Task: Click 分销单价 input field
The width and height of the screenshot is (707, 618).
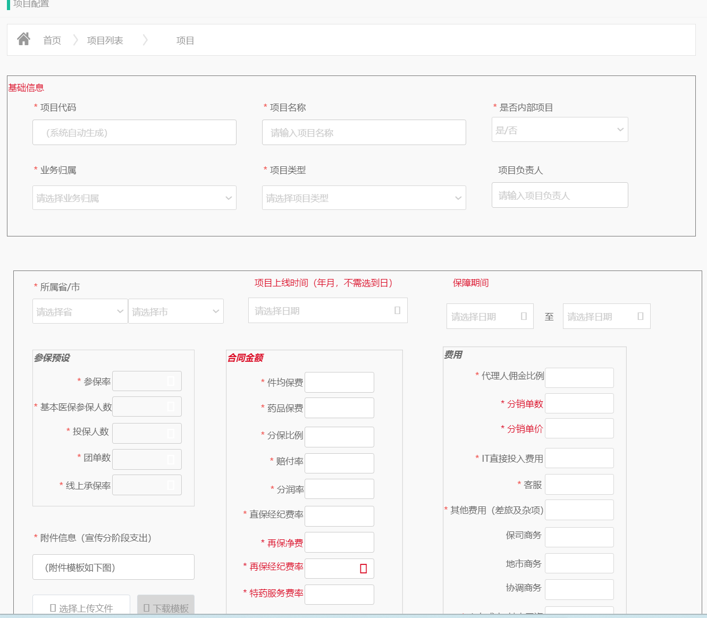Action: pos(579,428)
